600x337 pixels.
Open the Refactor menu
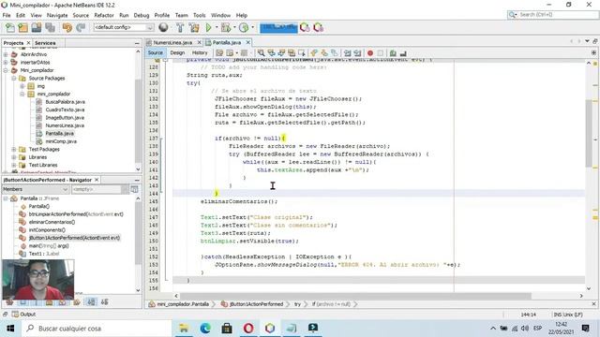104,15
